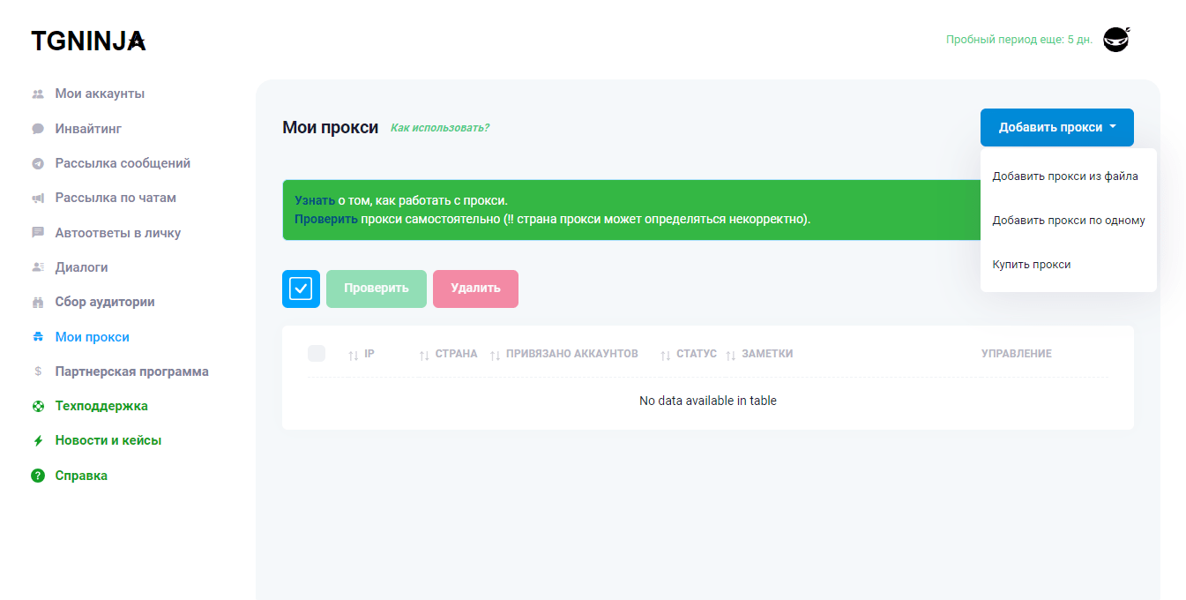Click the spy icon beside Мои прокси
1186x600 pixels.
pos(38,337)
